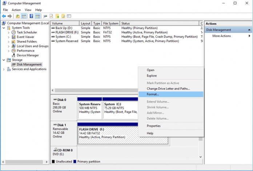
Task: Click the Back arrow toolbar icon
Action: click(x=4, y=16)
